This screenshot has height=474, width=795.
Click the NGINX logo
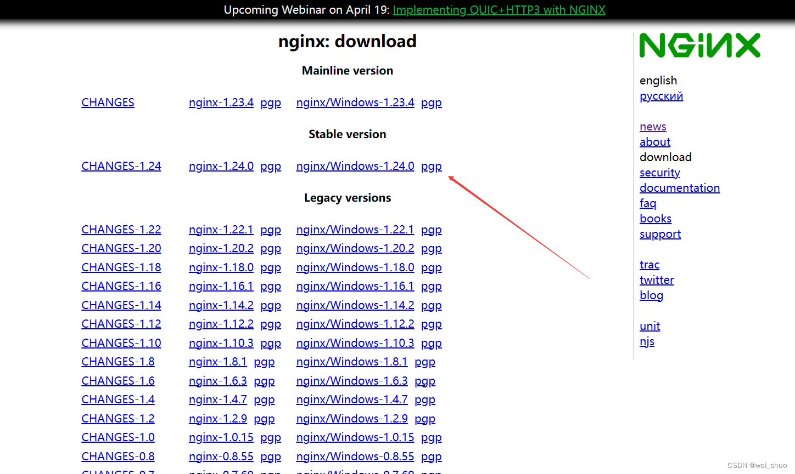tap(700, 45)
